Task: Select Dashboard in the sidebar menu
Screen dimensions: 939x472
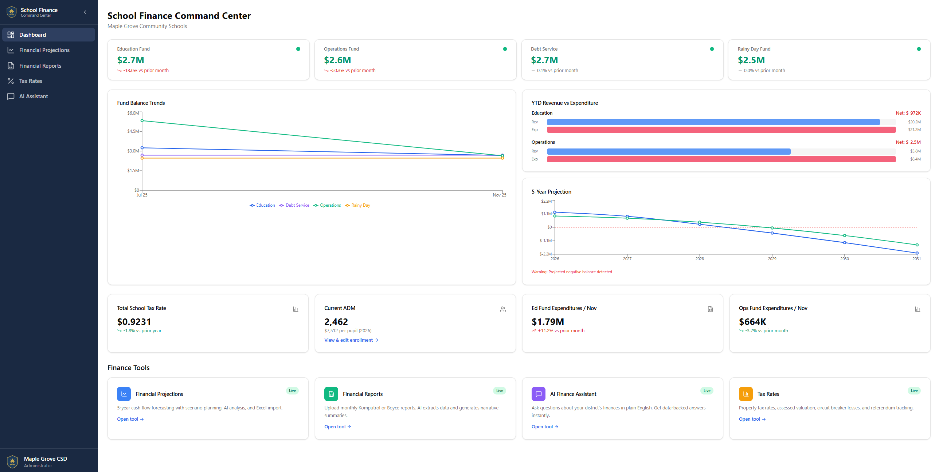Action: coord(32,35)
